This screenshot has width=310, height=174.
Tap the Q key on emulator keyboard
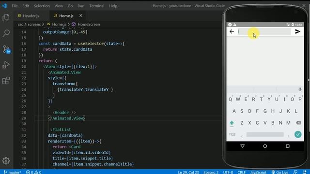[x=231, y=99]
